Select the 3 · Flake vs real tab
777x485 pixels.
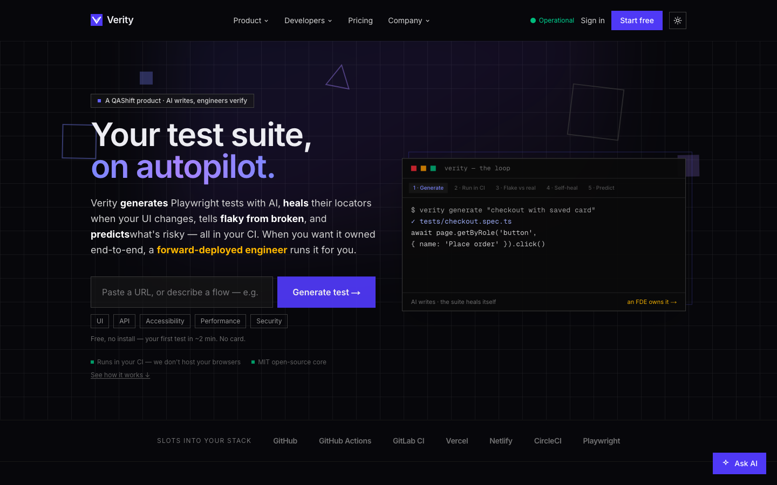pyautogui.click(x=516, y=188)
